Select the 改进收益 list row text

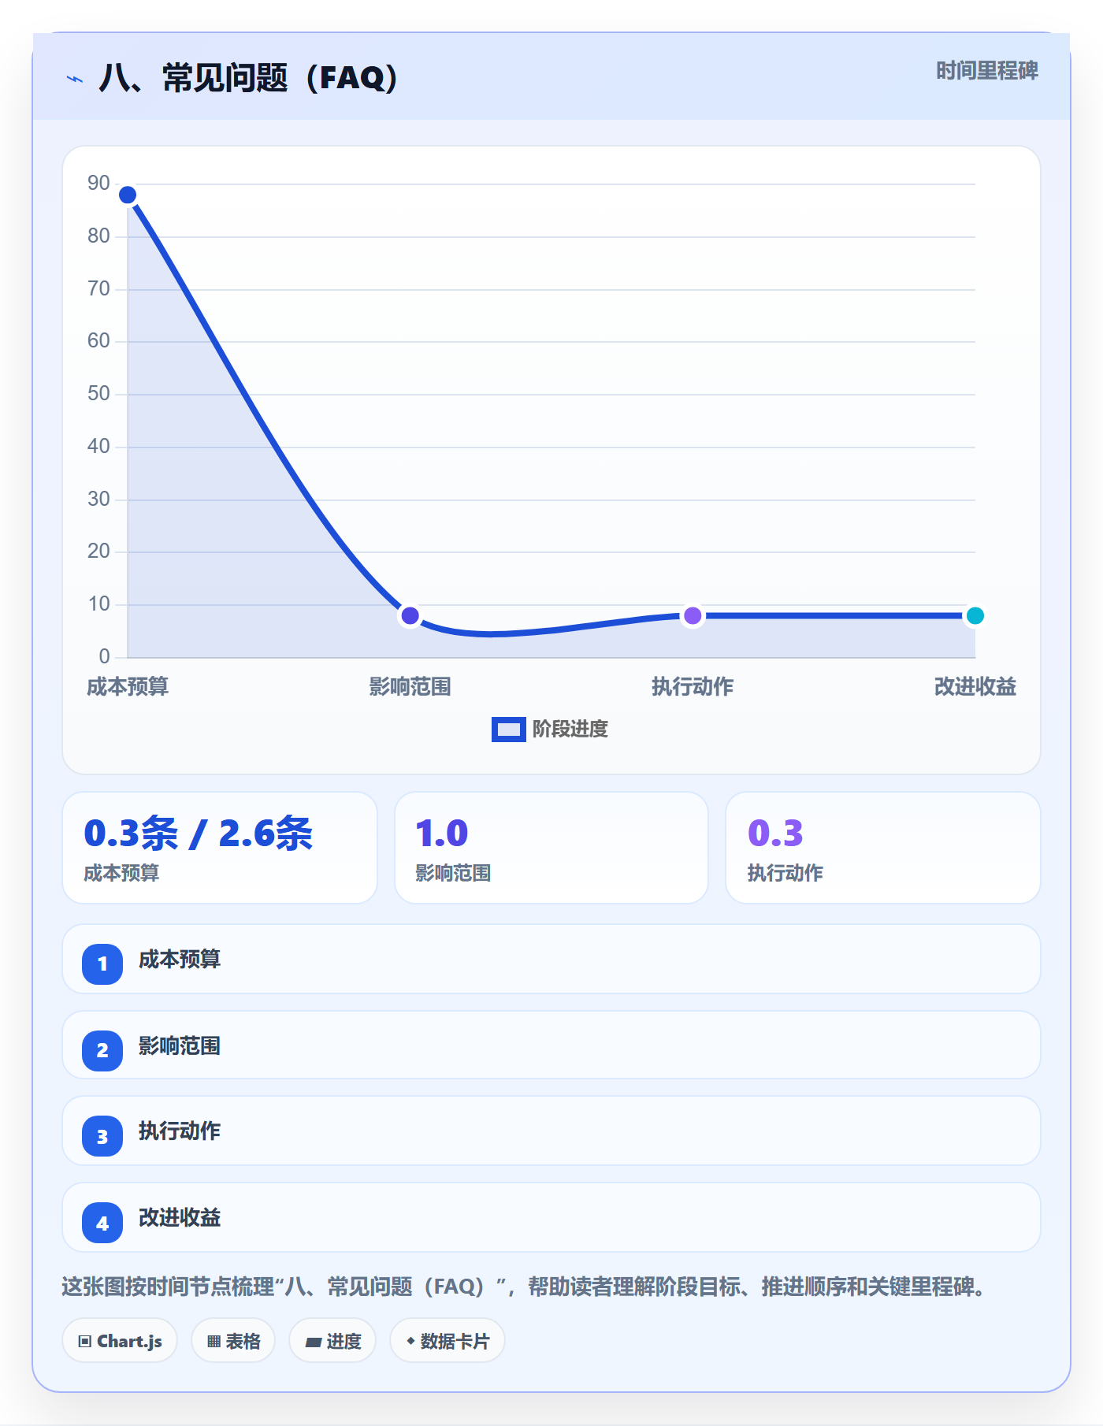pos(180,1218)
